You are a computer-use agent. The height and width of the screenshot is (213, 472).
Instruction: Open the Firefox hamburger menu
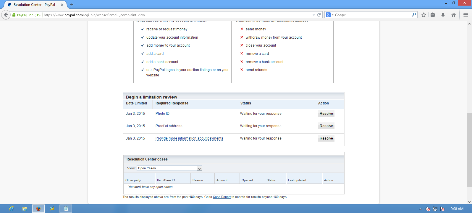coord(466,15)
